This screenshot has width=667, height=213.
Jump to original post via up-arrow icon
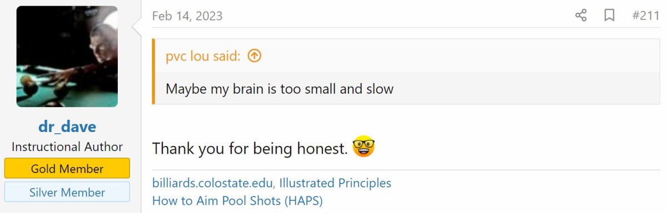(x=254, y=56)
